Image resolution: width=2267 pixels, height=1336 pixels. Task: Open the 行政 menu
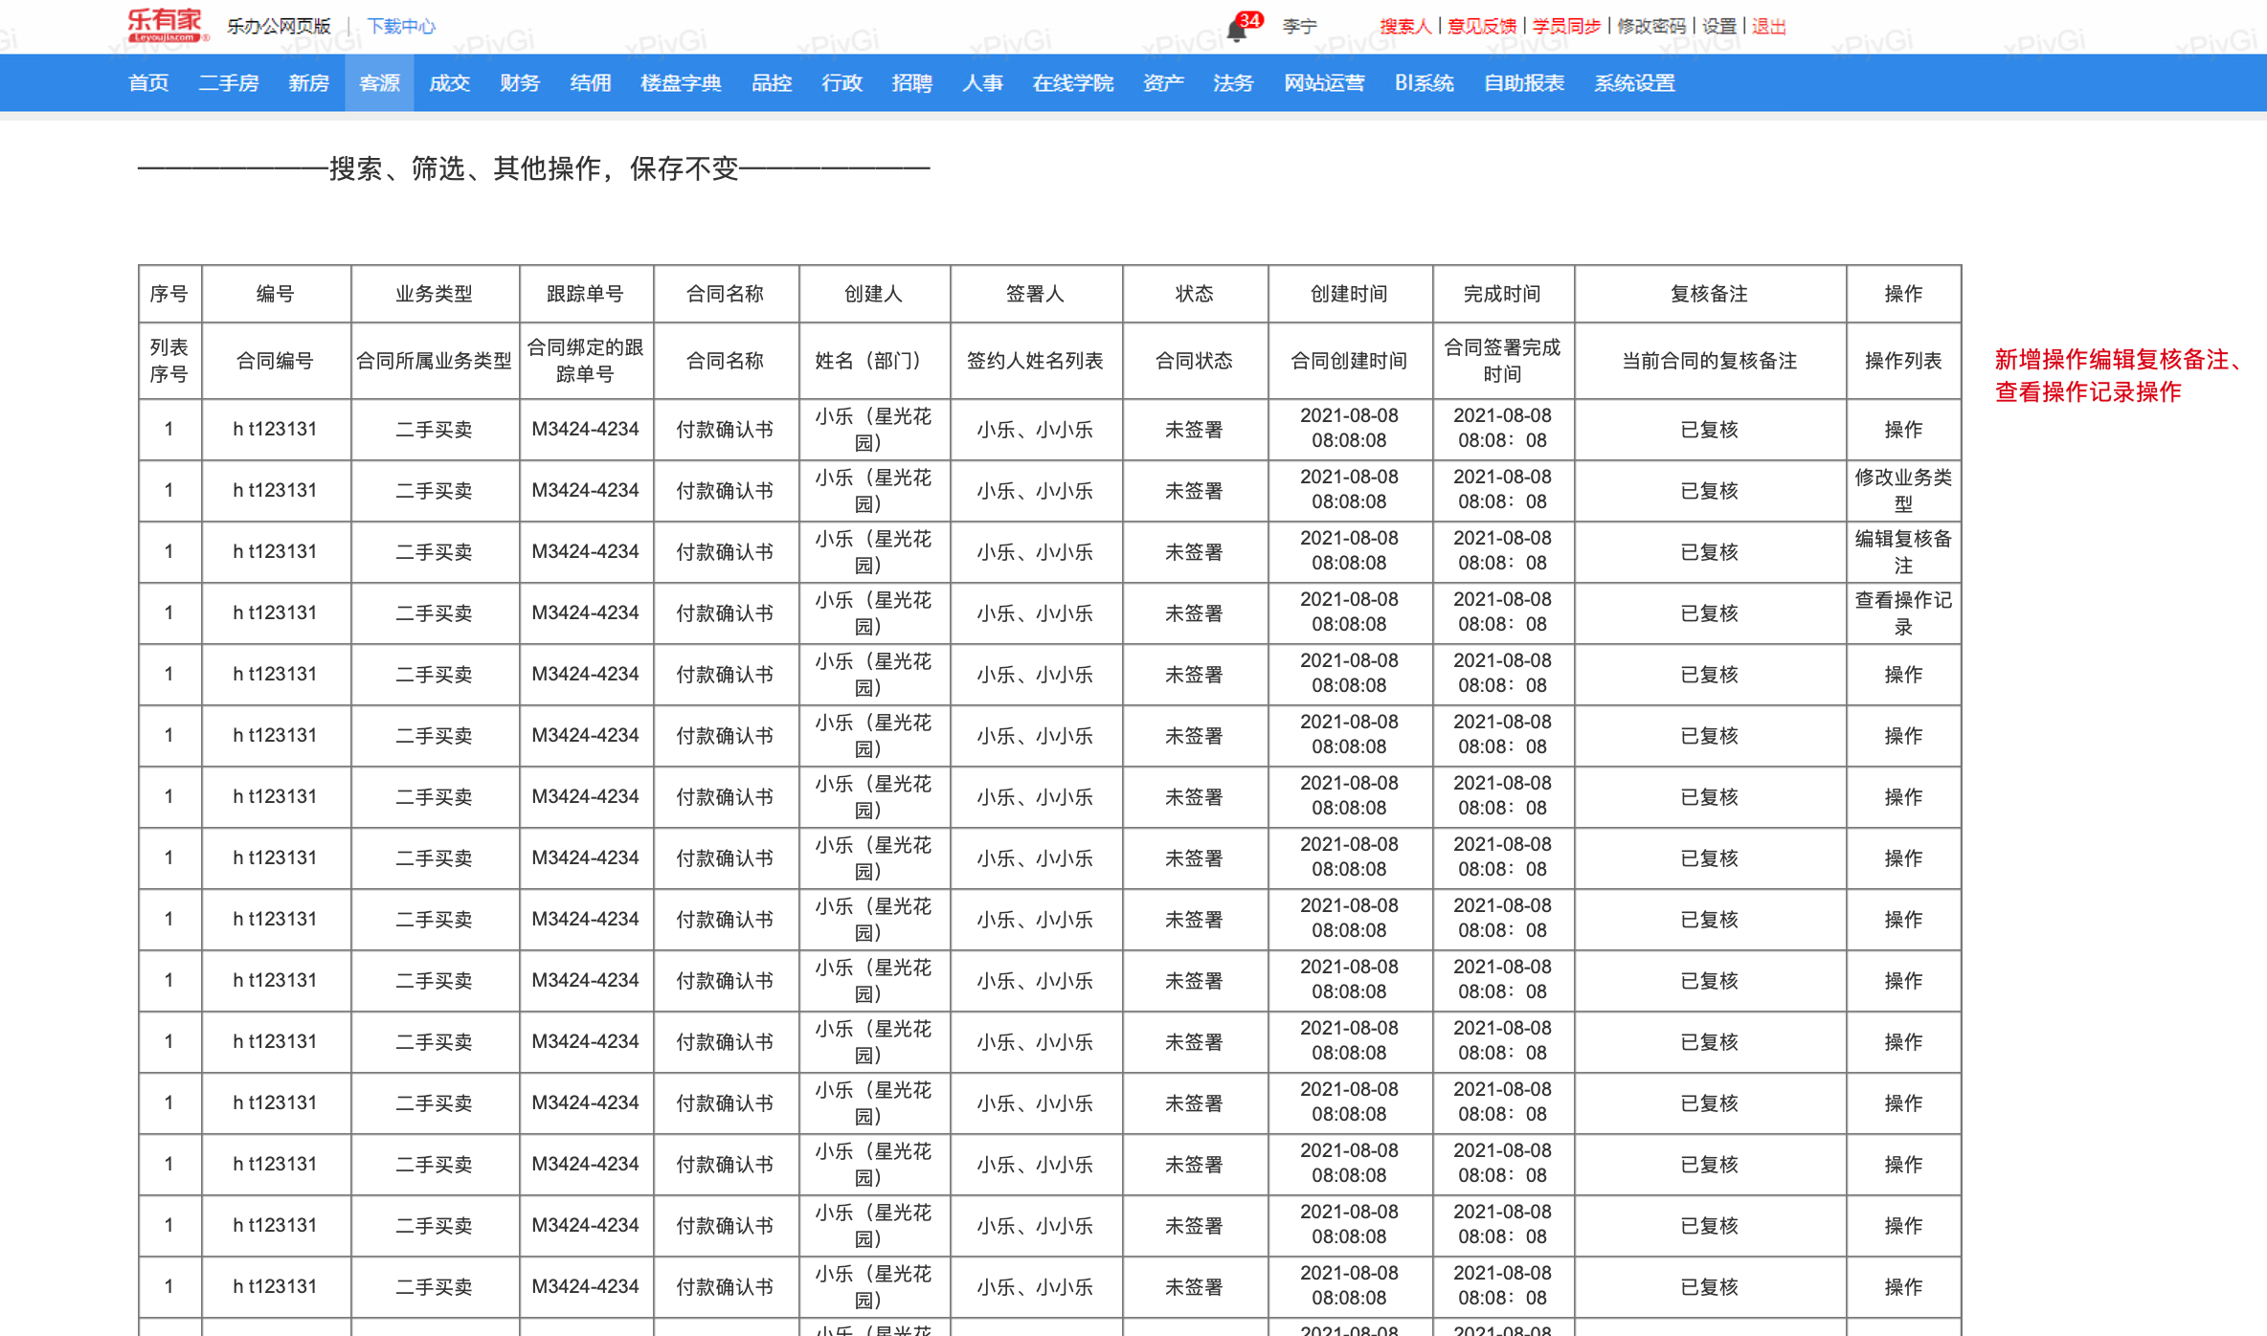pyautogui.click(x=842, y=83)
